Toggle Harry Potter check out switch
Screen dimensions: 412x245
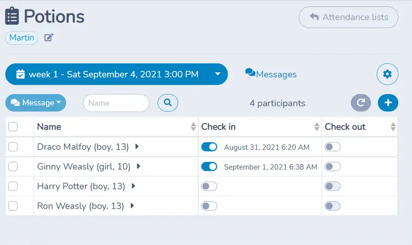coord(333,186)
